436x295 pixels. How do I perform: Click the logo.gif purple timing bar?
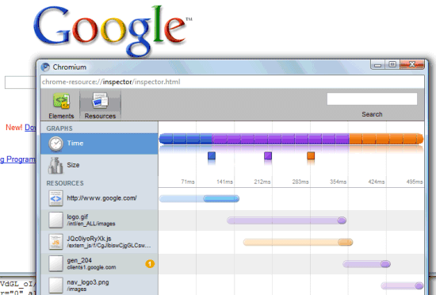(x=286, y=220)
